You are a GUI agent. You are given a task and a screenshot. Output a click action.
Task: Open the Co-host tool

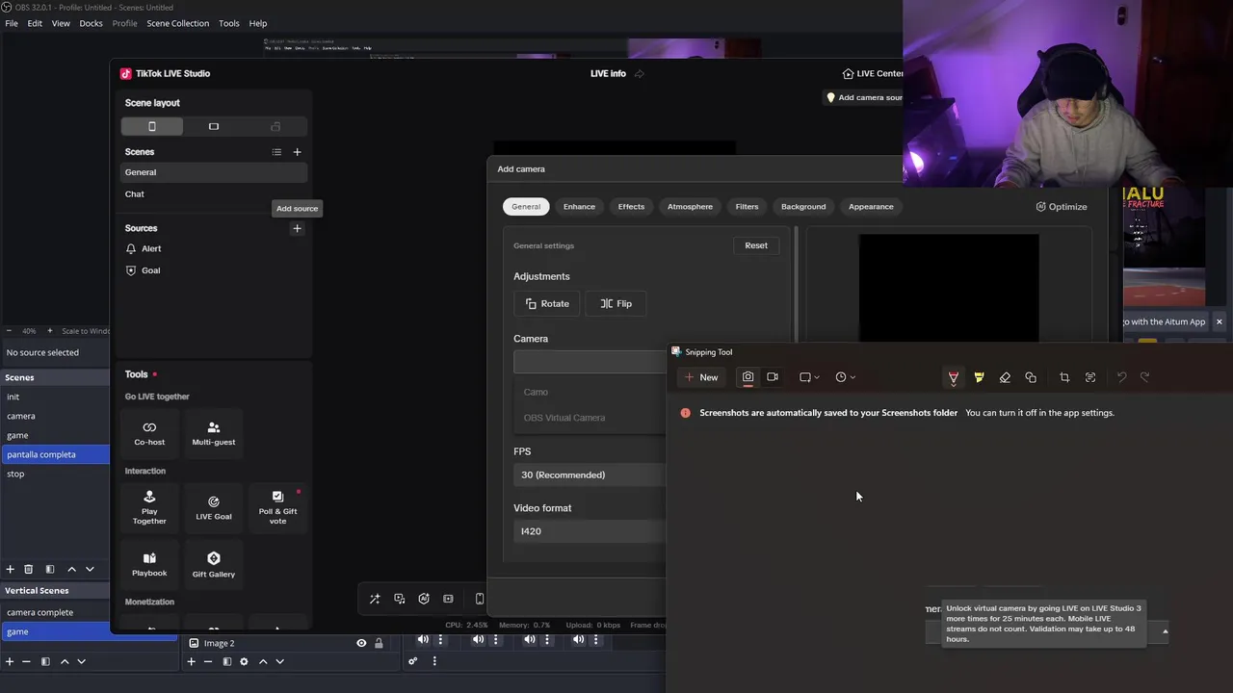(x=149, y=433)
